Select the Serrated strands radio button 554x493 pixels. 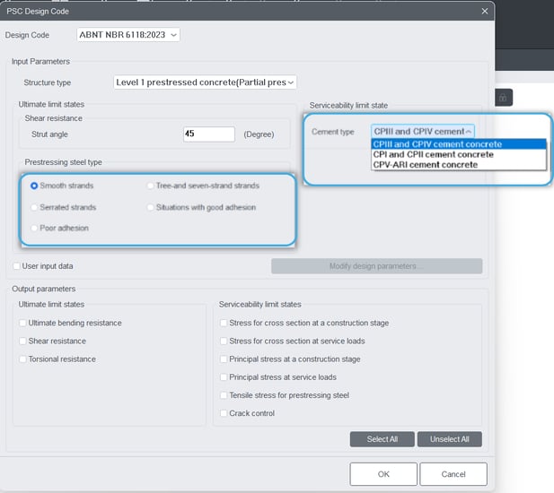tap(34, 207)
